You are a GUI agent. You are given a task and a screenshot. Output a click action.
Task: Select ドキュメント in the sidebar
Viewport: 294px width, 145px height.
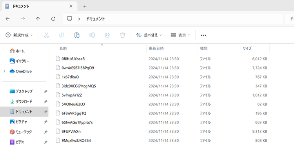click(x=24, y=112)
